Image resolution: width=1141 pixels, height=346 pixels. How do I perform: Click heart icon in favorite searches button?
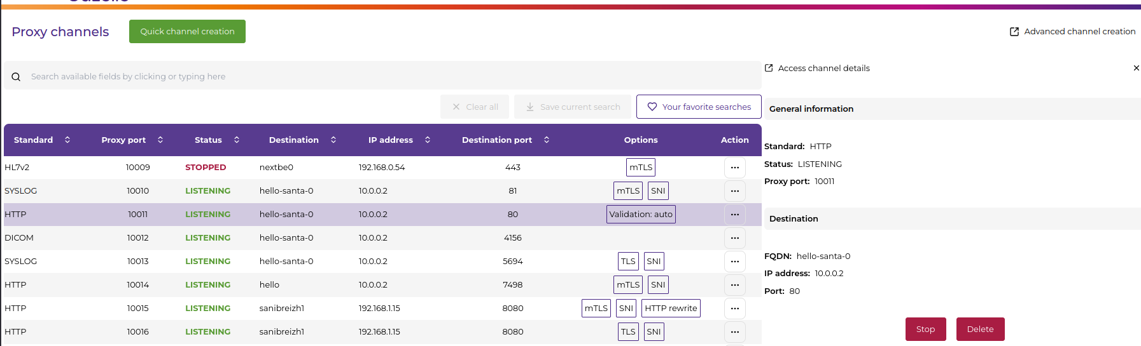tap(652, 107)
